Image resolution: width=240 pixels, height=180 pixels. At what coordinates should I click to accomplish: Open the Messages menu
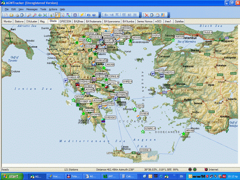(x=32, y=9)
